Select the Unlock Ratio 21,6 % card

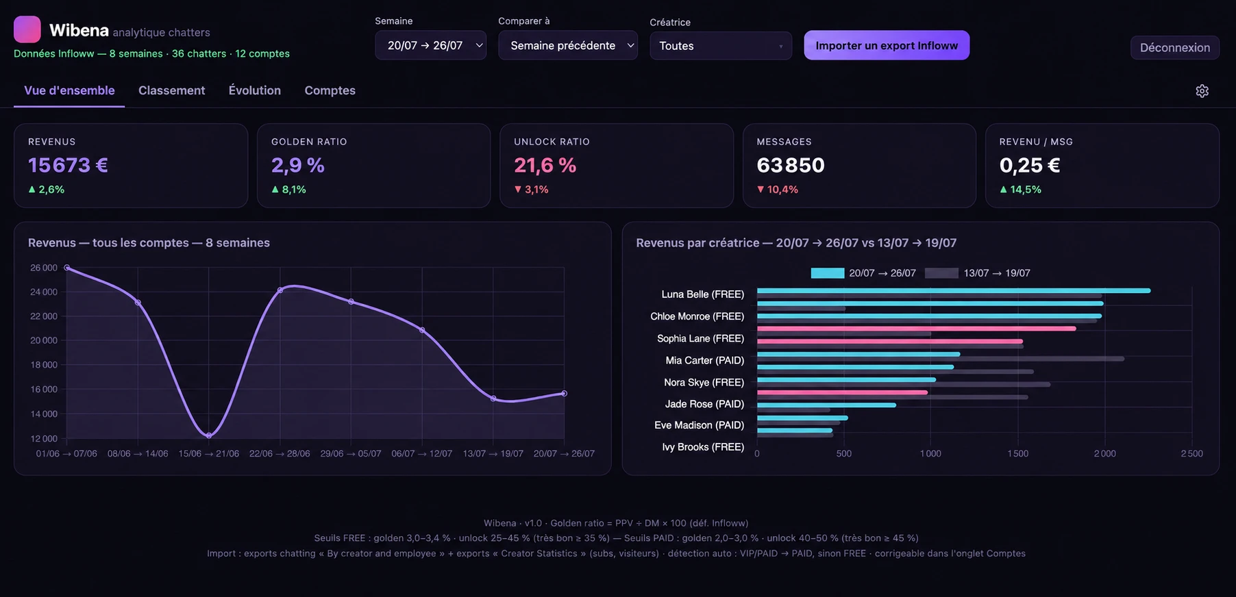(617, 166)
